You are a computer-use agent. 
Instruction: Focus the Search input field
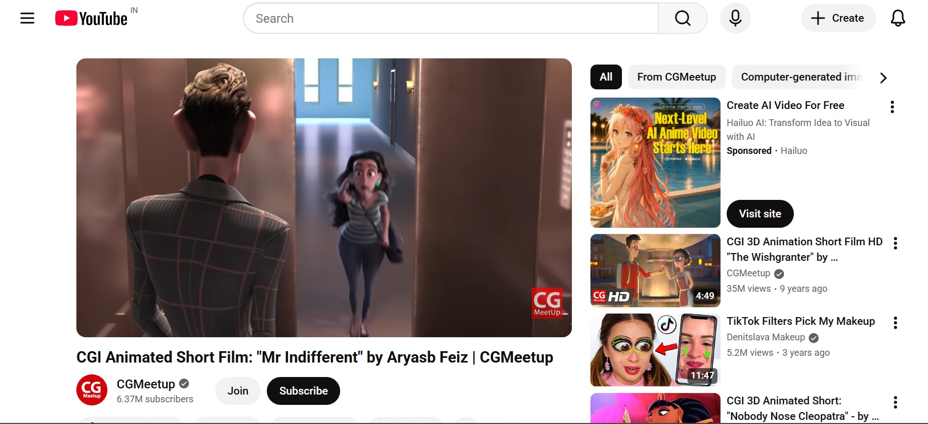(x=451, y=18)
